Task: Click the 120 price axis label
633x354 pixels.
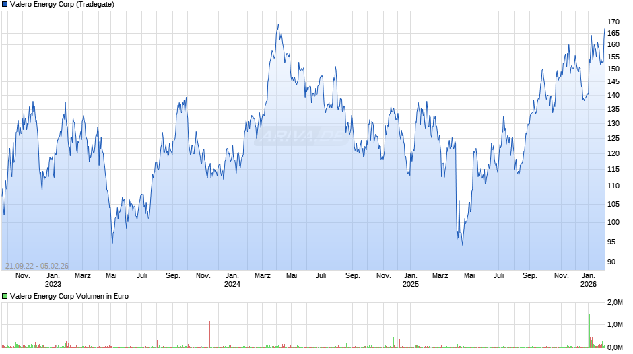Action: pyautogui.click(x=613, y=154)
